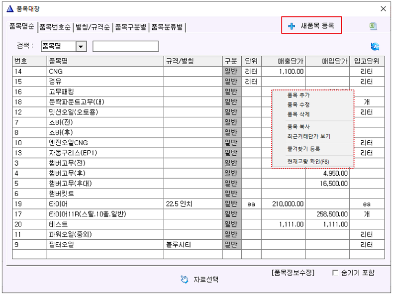
Task: Click the 1,100.00 price cell for CNG
Action: click(284, 72)
